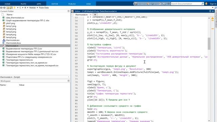Click the Up One Level folder icon
Viewport: 217px width, 122px height.
(x=8, y=8)
